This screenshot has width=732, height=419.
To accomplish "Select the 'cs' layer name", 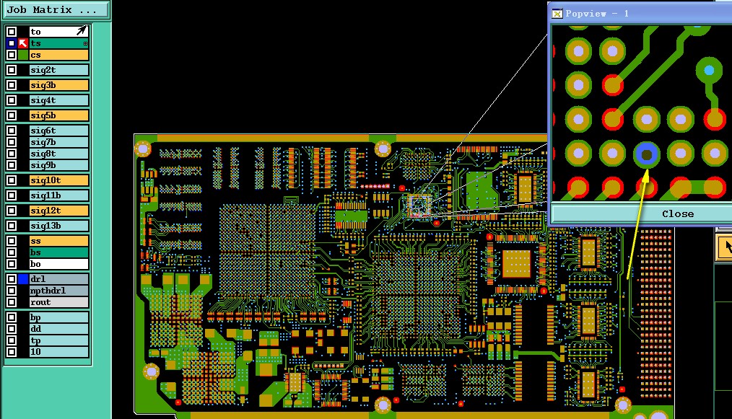I will click(58, 55).
